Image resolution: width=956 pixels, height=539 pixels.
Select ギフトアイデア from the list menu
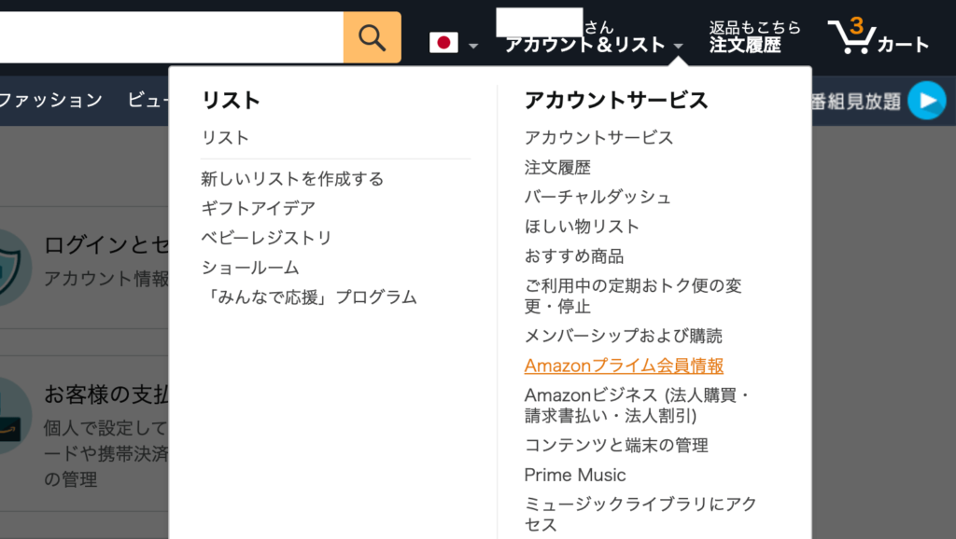tap(258, 208)
